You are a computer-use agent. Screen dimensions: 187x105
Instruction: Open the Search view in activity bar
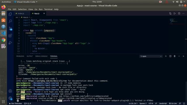(x=10, y=21)
